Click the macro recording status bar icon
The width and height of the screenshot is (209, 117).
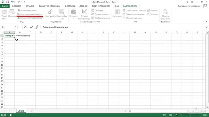(x=10, y=115)
